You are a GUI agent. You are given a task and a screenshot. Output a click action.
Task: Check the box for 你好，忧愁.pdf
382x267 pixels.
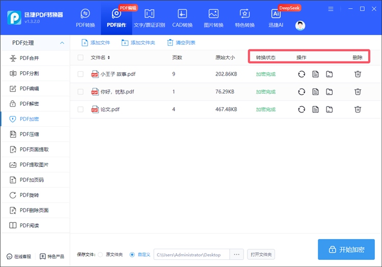(80, 92)
